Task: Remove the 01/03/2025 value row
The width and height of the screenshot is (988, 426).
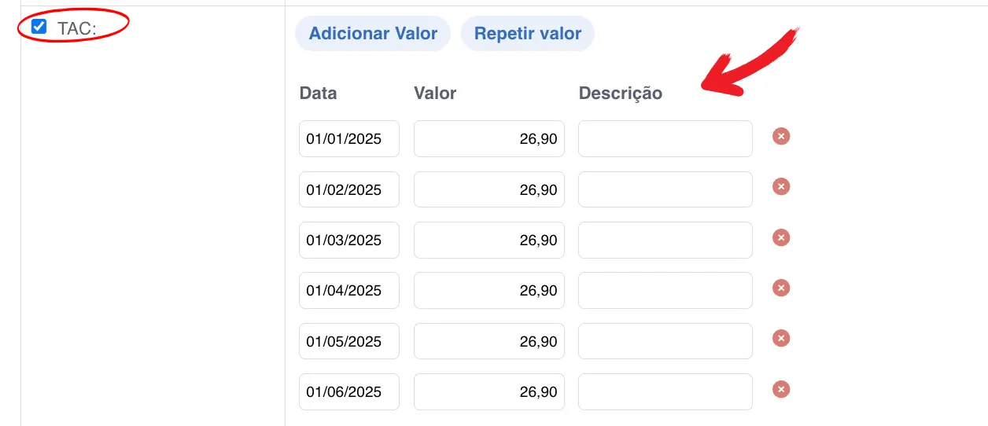Action: coord(781,237)
